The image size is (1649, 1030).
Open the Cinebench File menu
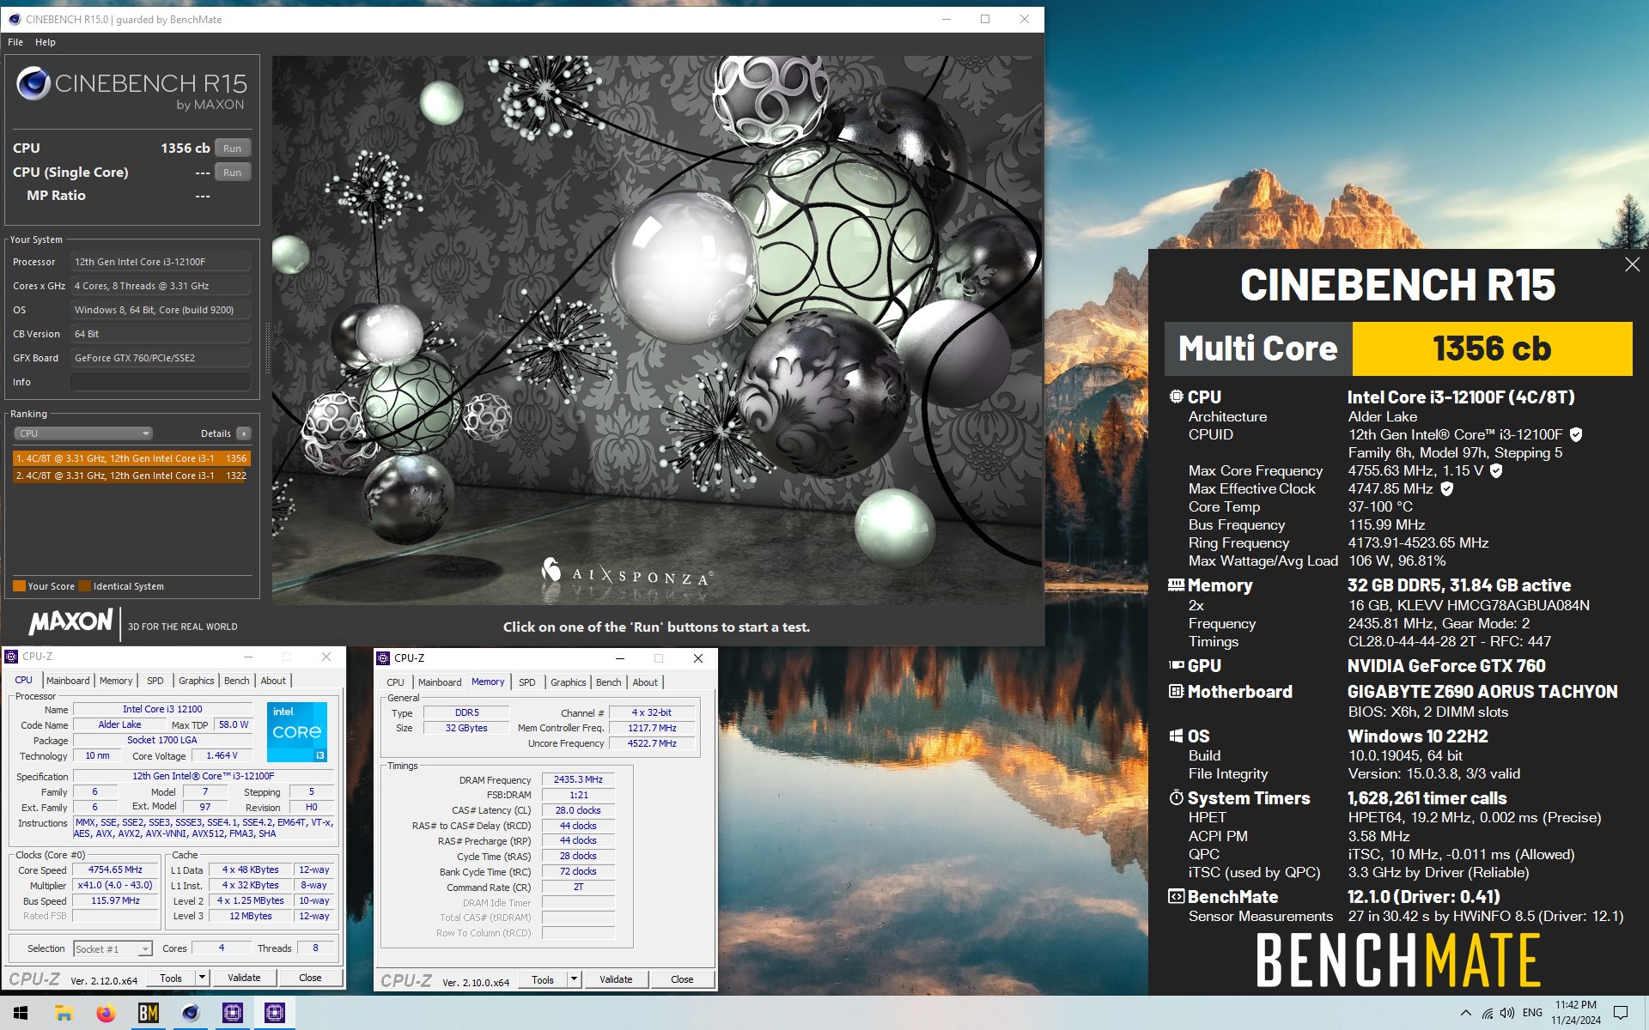[x=15, y=42]
